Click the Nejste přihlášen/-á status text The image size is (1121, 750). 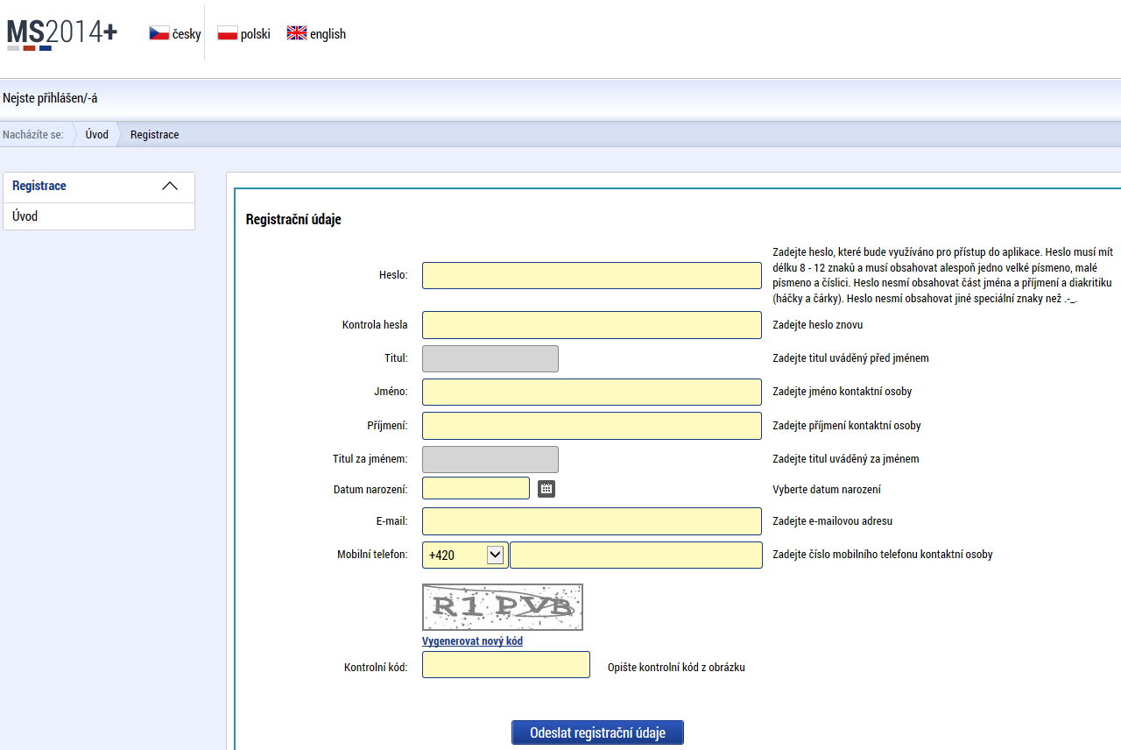(x=50, y=98)
